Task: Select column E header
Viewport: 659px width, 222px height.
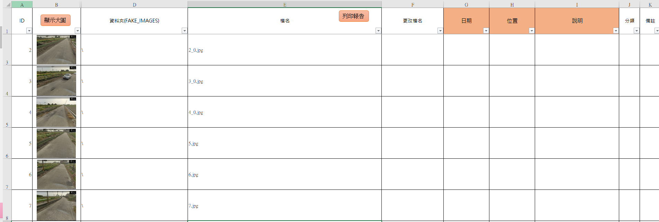Action: coord(285,4)
